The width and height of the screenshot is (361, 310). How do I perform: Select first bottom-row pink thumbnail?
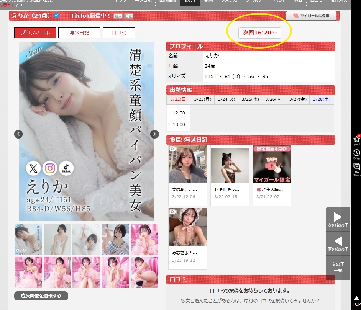point(28,272)
